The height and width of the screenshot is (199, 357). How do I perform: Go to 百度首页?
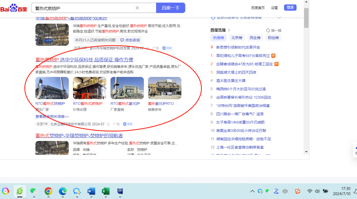click(x=258, y=8)
